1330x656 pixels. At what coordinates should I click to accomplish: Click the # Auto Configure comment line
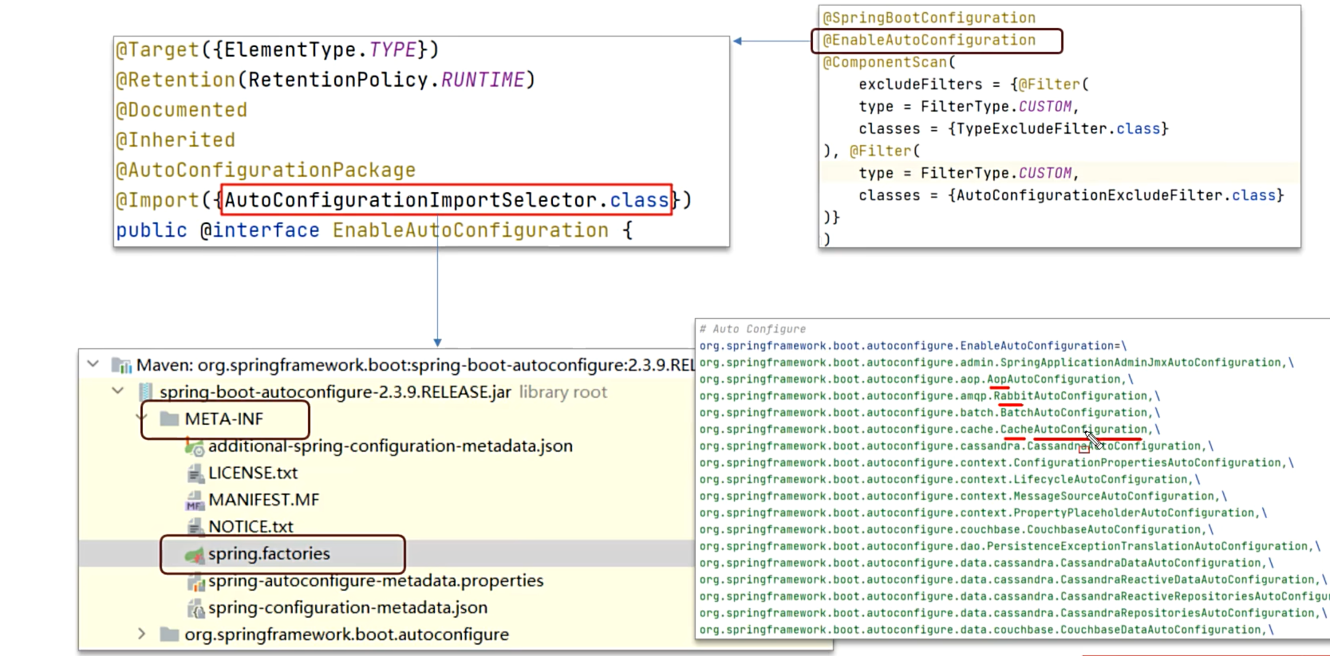(753, 328)
